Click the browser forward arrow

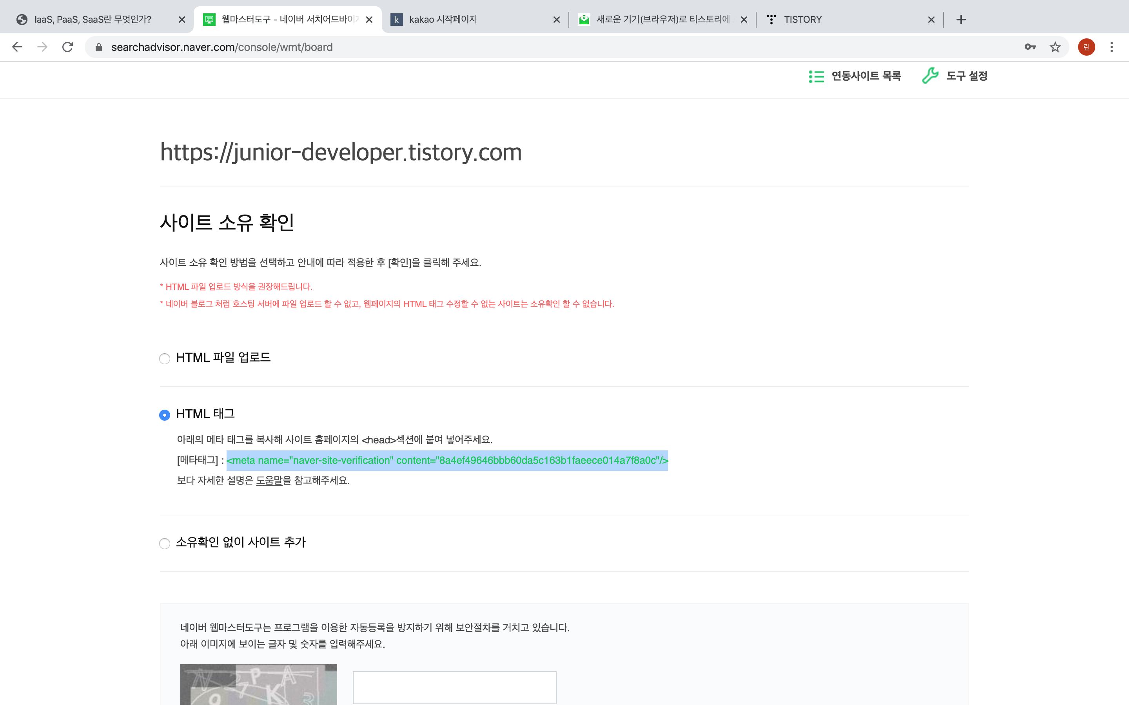[42, 47]
